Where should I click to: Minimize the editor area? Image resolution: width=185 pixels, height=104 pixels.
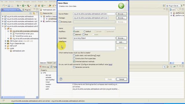pyautogui.click(x=164, y=9)
